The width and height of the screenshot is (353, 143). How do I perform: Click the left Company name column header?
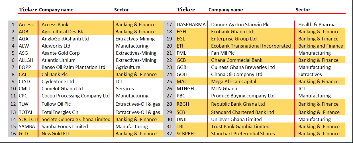coord(56,10)
